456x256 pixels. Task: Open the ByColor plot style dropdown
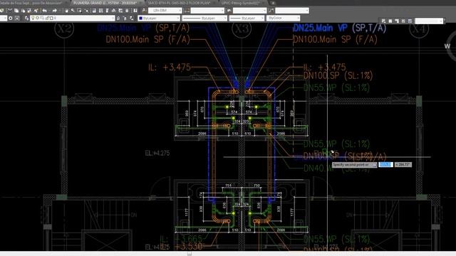tap(284, 18)
